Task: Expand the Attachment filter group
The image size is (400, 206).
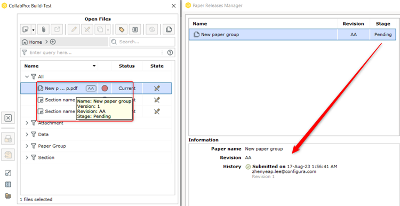Action: (27, 123)
